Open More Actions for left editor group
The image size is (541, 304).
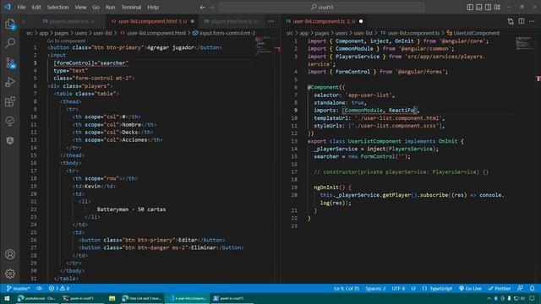coord(270,21)
